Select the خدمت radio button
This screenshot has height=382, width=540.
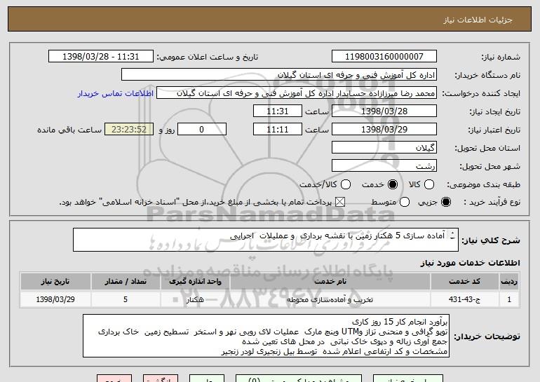pos(393,184)
